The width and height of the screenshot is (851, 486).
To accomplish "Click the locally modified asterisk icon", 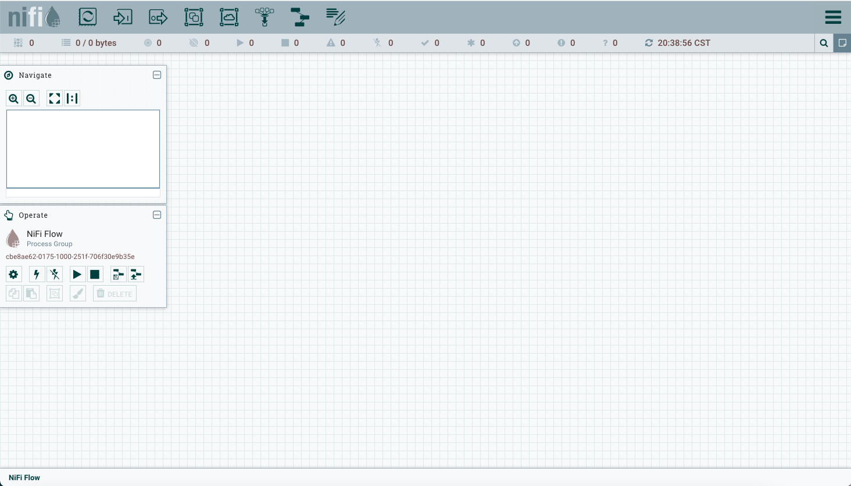I will pos(471,43).
